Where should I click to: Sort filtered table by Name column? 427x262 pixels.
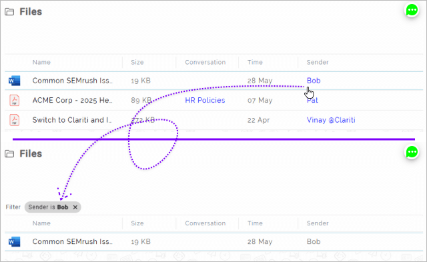[x=41, y=223]
